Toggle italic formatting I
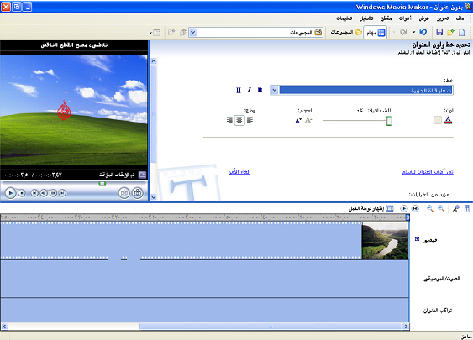 249,90
